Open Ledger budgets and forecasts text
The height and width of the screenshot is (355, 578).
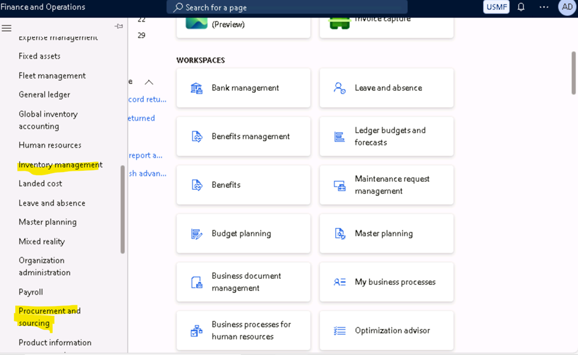pos(390,136)
